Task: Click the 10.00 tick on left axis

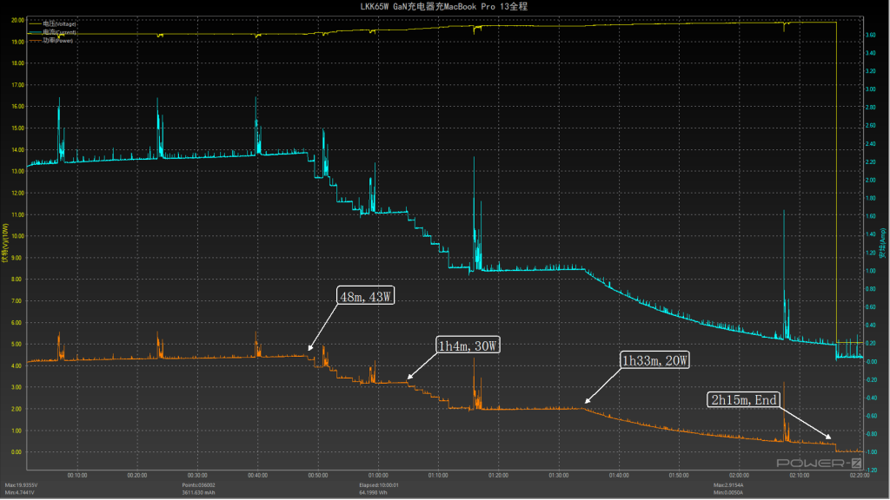Action: point(17,236)
